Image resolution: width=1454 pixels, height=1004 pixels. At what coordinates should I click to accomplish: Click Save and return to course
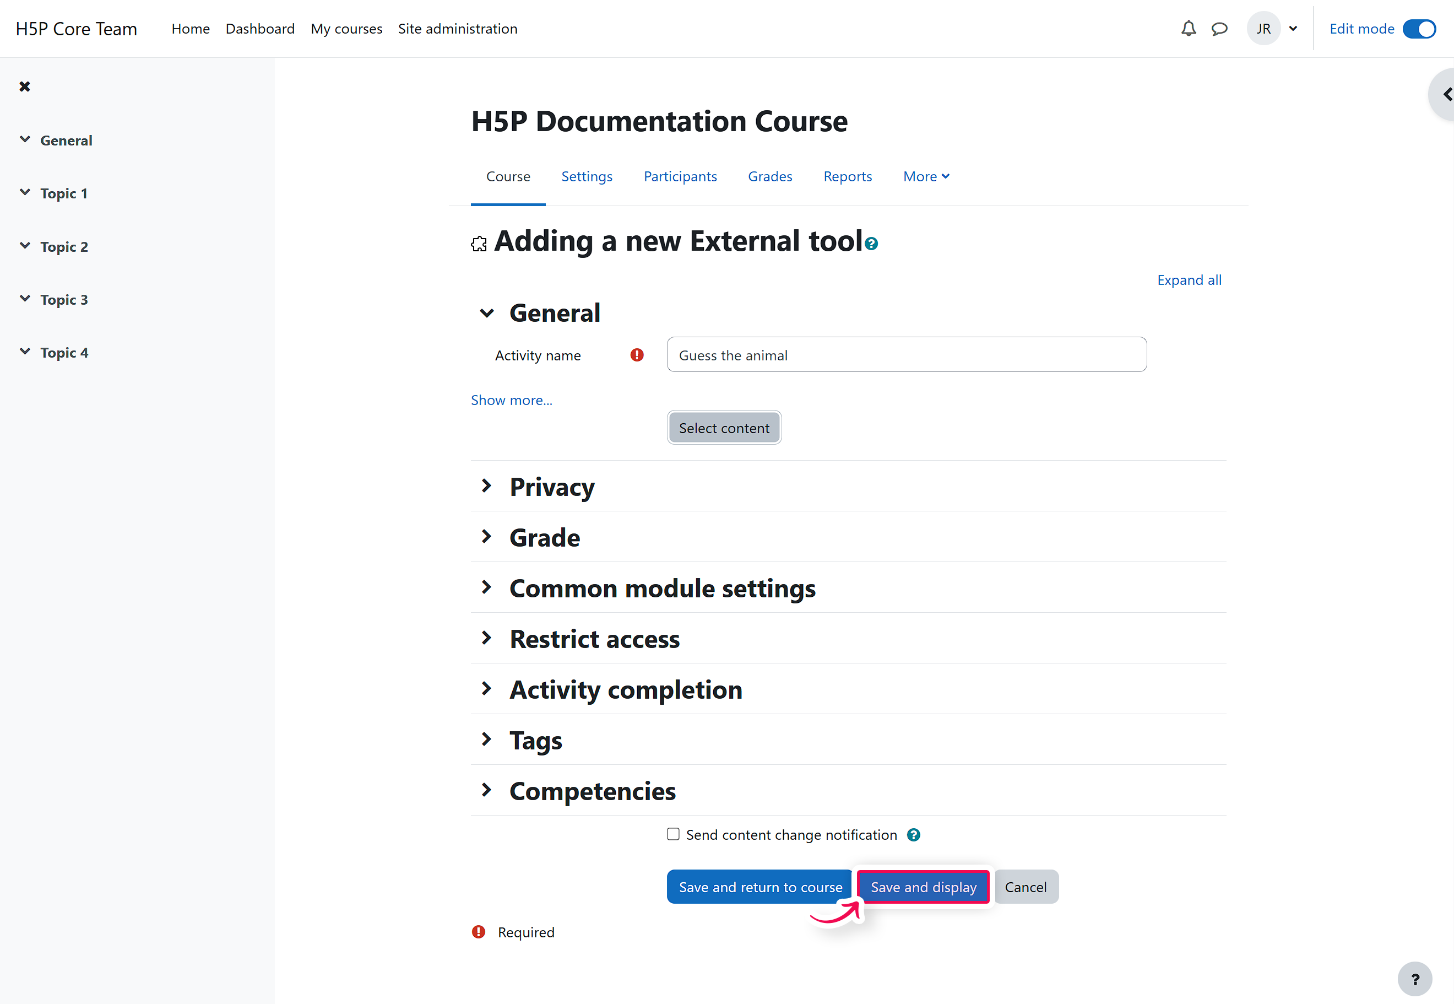[x=760, y=887]
